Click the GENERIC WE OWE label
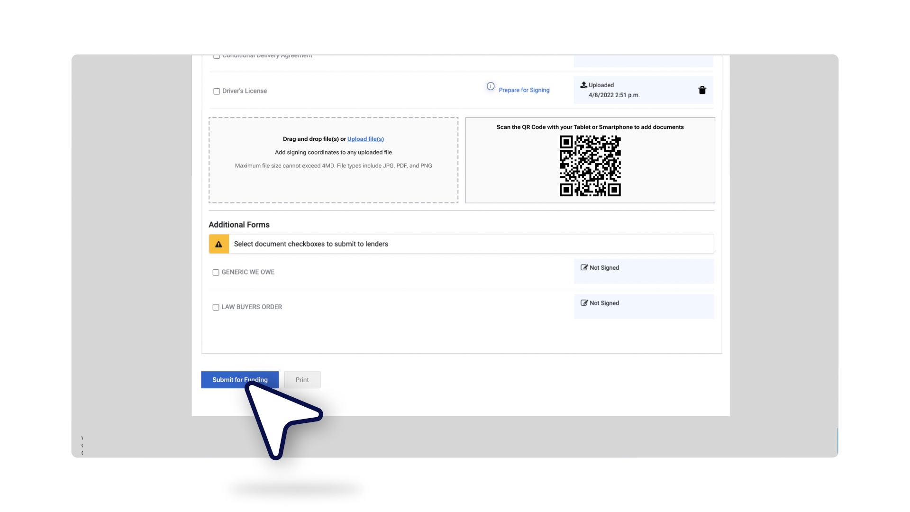 click(248, 272)
